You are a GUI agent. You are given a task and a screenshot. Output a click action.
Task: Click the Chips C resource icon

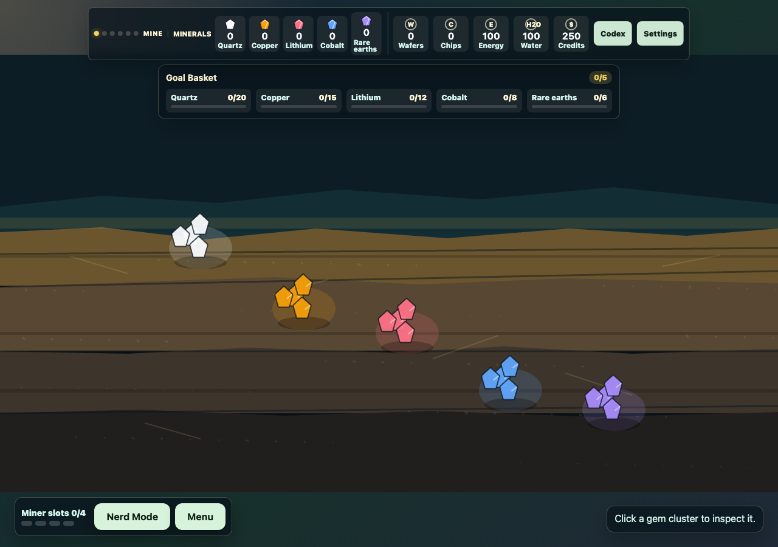pyautogui.click(x=450, y=24)
